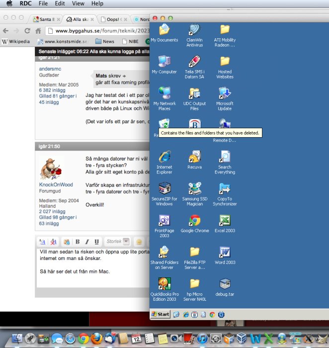The width and height of the screenshot is (329, 348).
Task: Open the ATI Mobility Radeon folder
Action: pos(225,35)
